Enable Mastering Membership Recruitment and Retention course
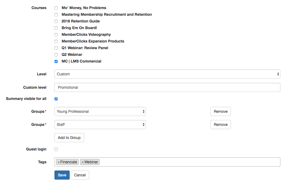306x186 pixels. point(56,15)
